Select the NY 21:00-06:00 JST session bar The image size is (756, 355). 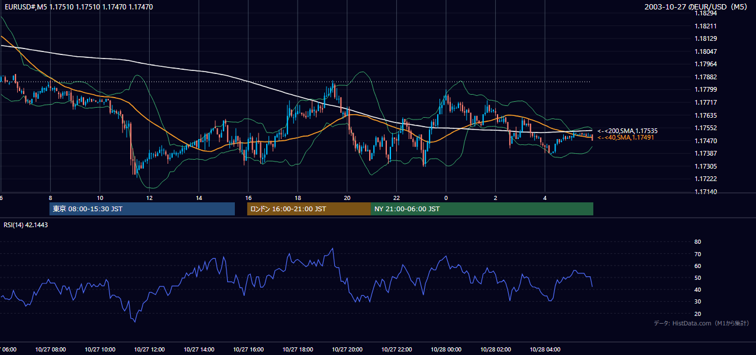(482, 209)
